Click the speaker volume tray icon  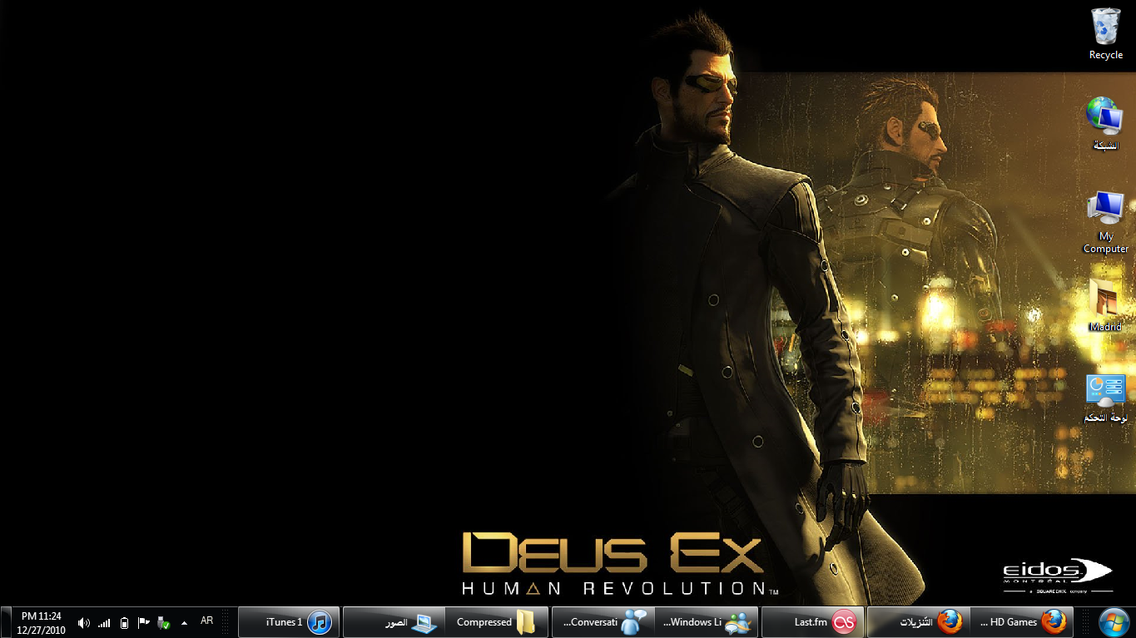pyautogui.click(x=83, y=622)
